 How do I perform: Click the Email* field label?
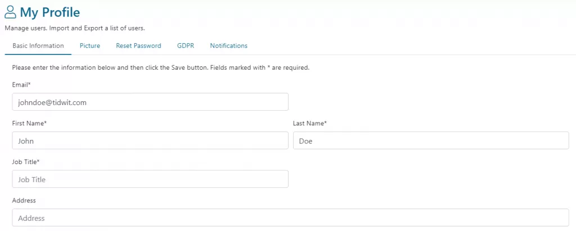21,85
